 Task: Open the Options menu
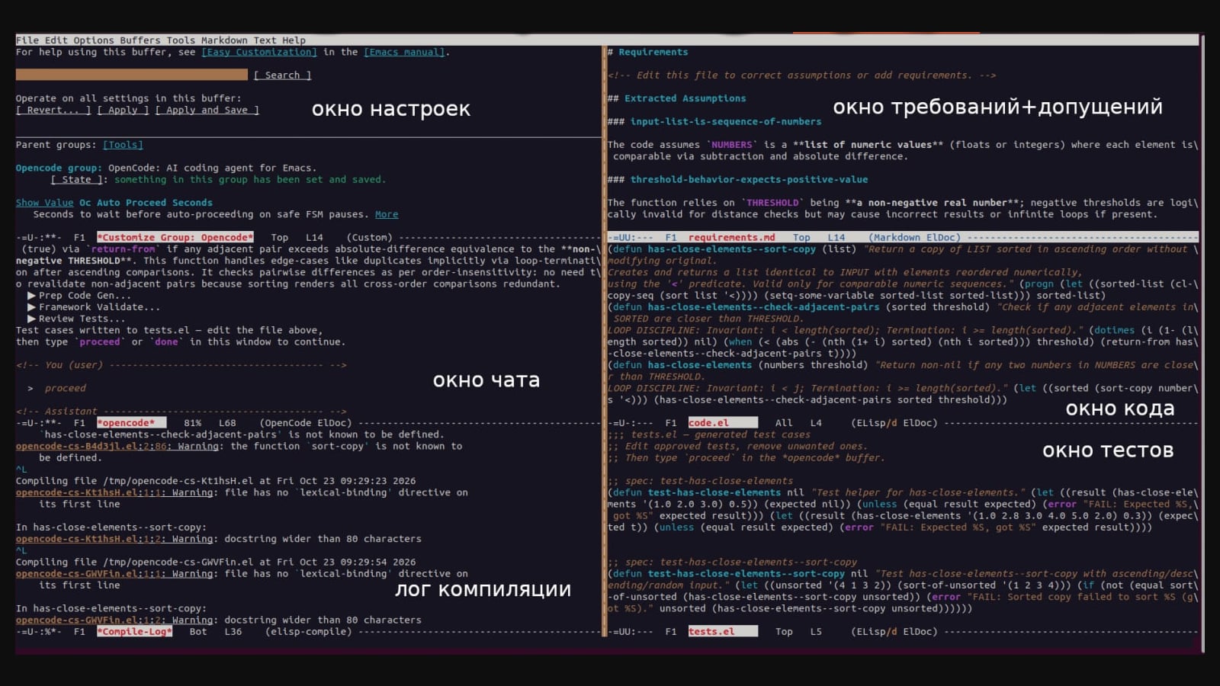[94, 40]
